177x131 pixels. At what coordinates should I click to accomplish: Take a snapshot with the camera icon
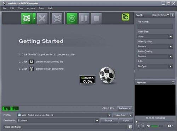click(x=169, y=126)
